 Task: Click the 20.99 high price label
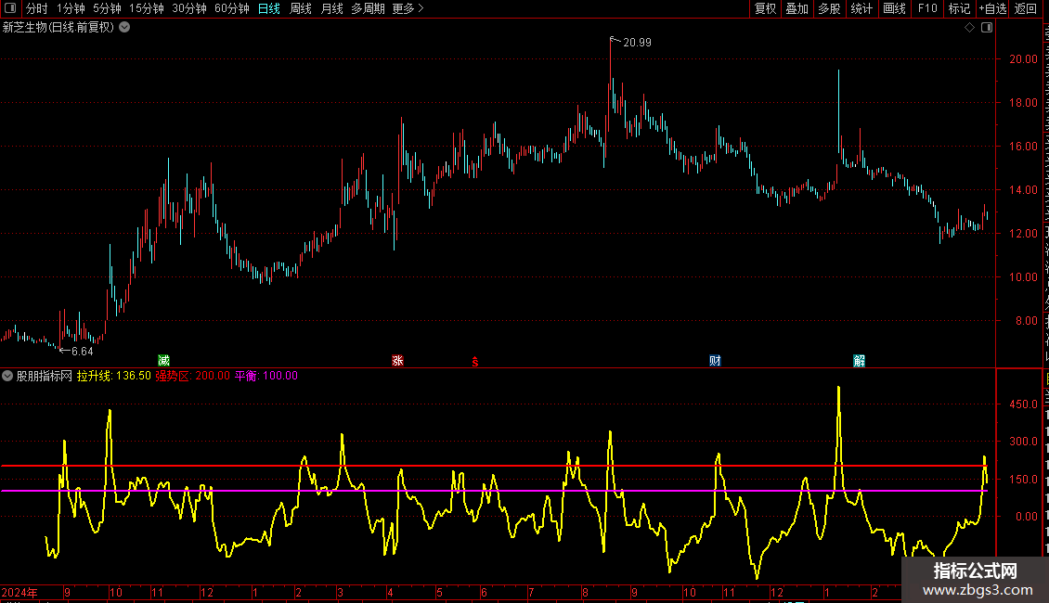pyautogui.click(x=637, y=42)
